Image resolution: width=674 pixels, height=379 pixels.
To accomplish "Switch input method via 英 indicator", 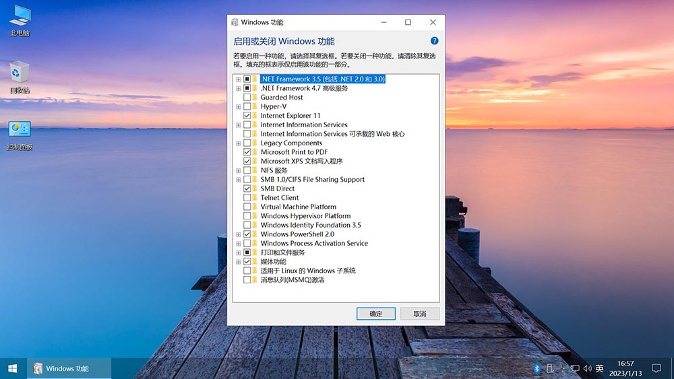I will click(x=600, y=368).
